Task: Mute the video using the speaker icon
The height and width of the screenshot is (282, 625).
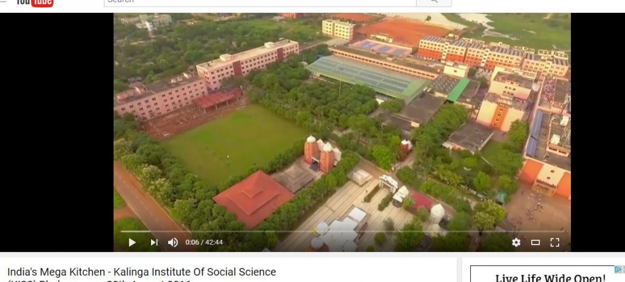Action: (173, 242)
